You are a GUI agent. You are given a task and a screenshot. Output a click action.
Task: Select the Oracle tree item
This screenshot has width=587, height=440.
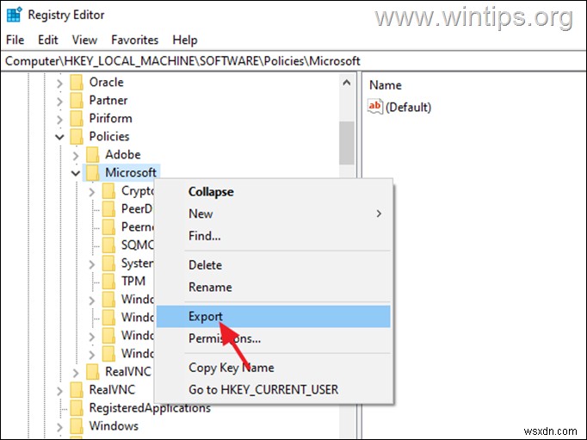pyautogui.click(x=107, y=82)
